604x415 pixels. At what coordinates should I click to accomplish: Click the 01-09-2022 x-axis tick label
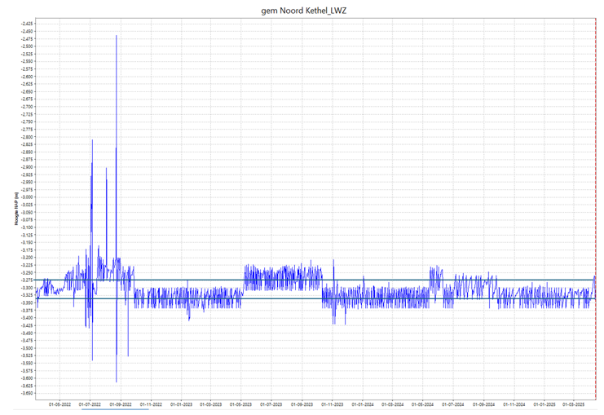pos(121,404)
